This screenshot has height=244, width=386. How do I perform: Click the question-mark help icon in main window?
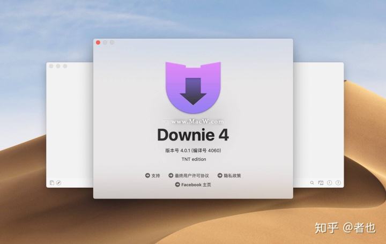(338, 182)
